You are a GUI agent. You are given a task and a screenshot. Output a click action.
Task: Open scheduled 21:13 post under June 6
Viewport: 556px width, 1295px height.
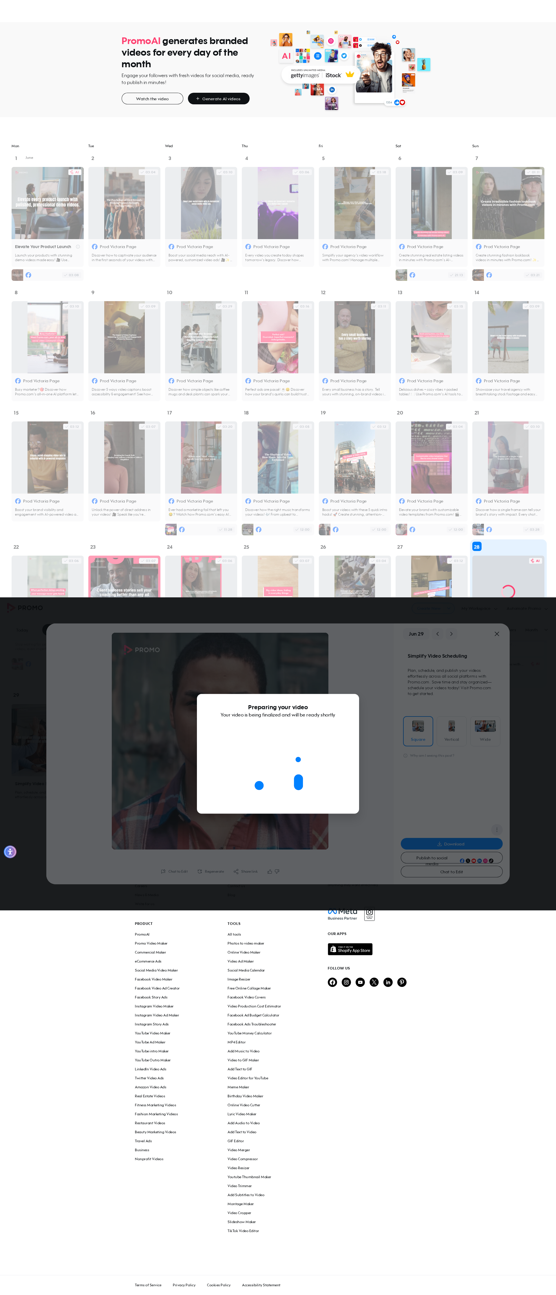point(431,275)
